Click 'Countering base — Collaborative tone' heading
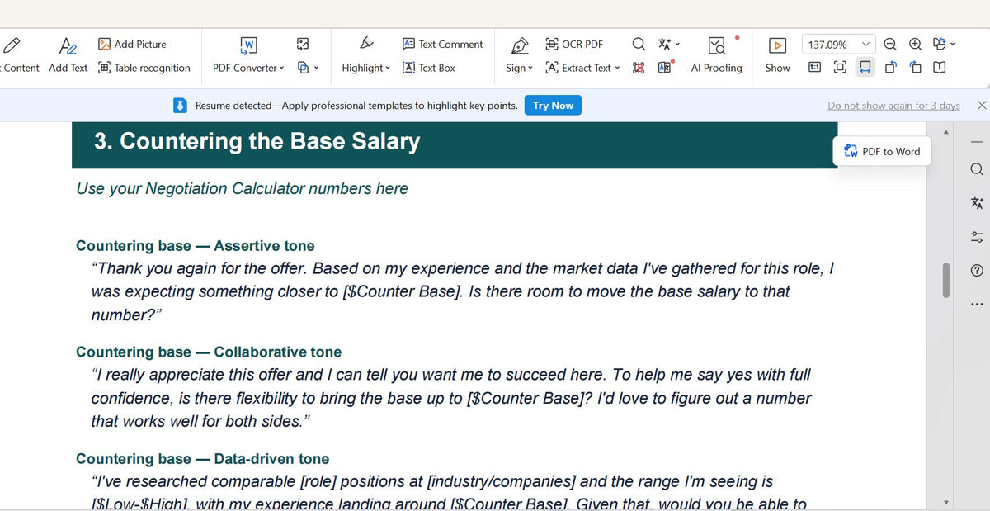990x511 pixels. coord(209,352)
